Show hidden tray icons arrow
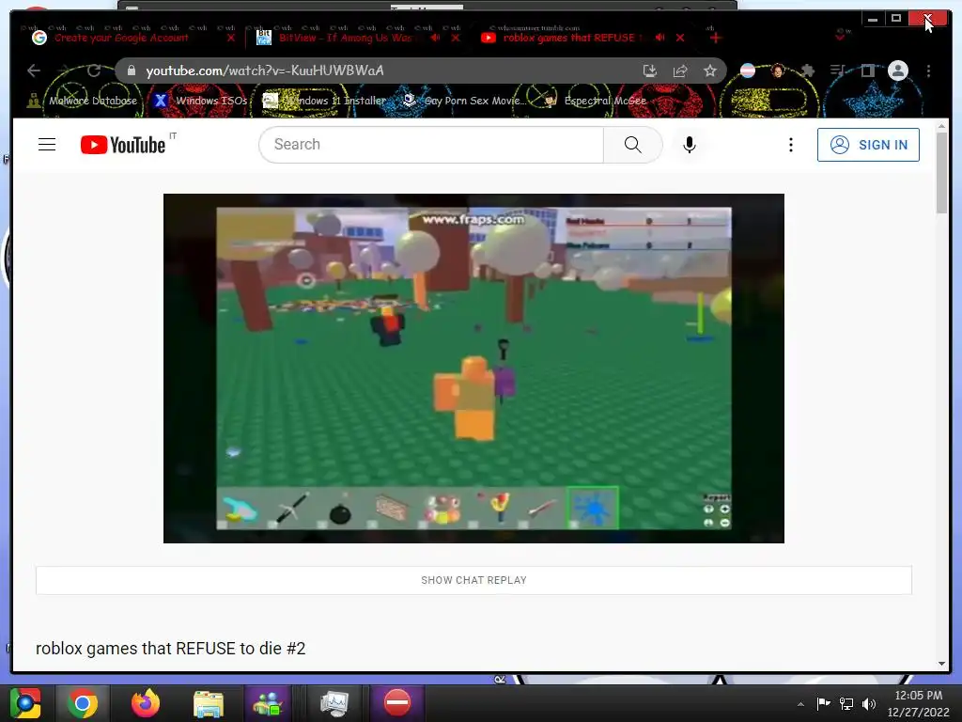 (800, 704)
